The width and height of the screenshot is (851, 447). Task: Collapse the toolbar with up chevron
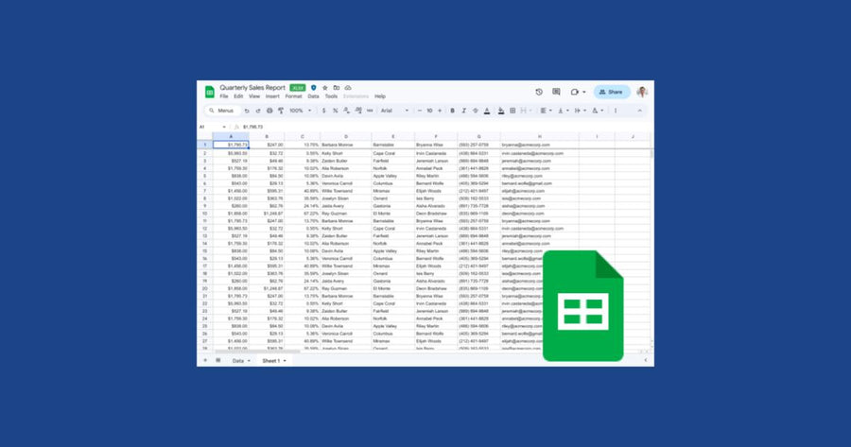tap(639, 111)
